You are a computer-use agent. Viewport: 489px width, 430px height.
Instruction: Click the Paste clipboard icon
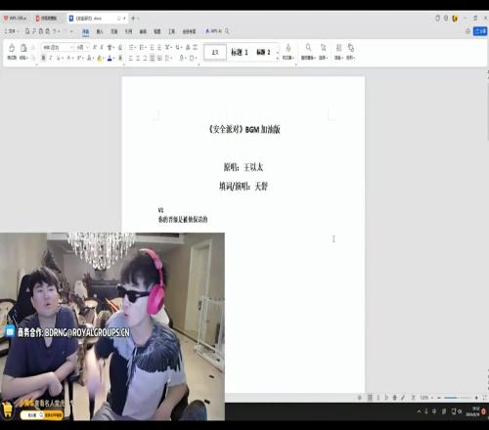[x=23, y=48]
